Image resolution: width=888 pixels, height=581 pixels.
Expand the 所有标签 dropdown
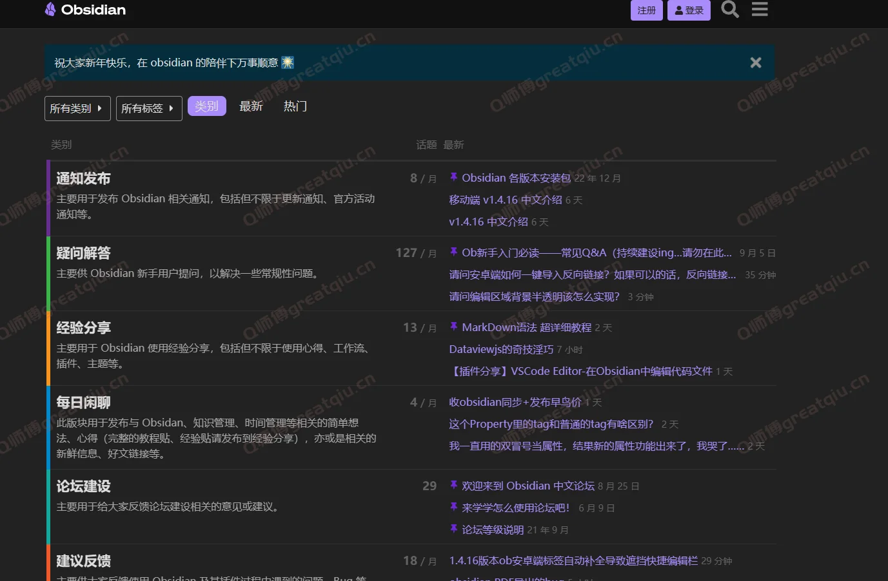tap(148, 108)
